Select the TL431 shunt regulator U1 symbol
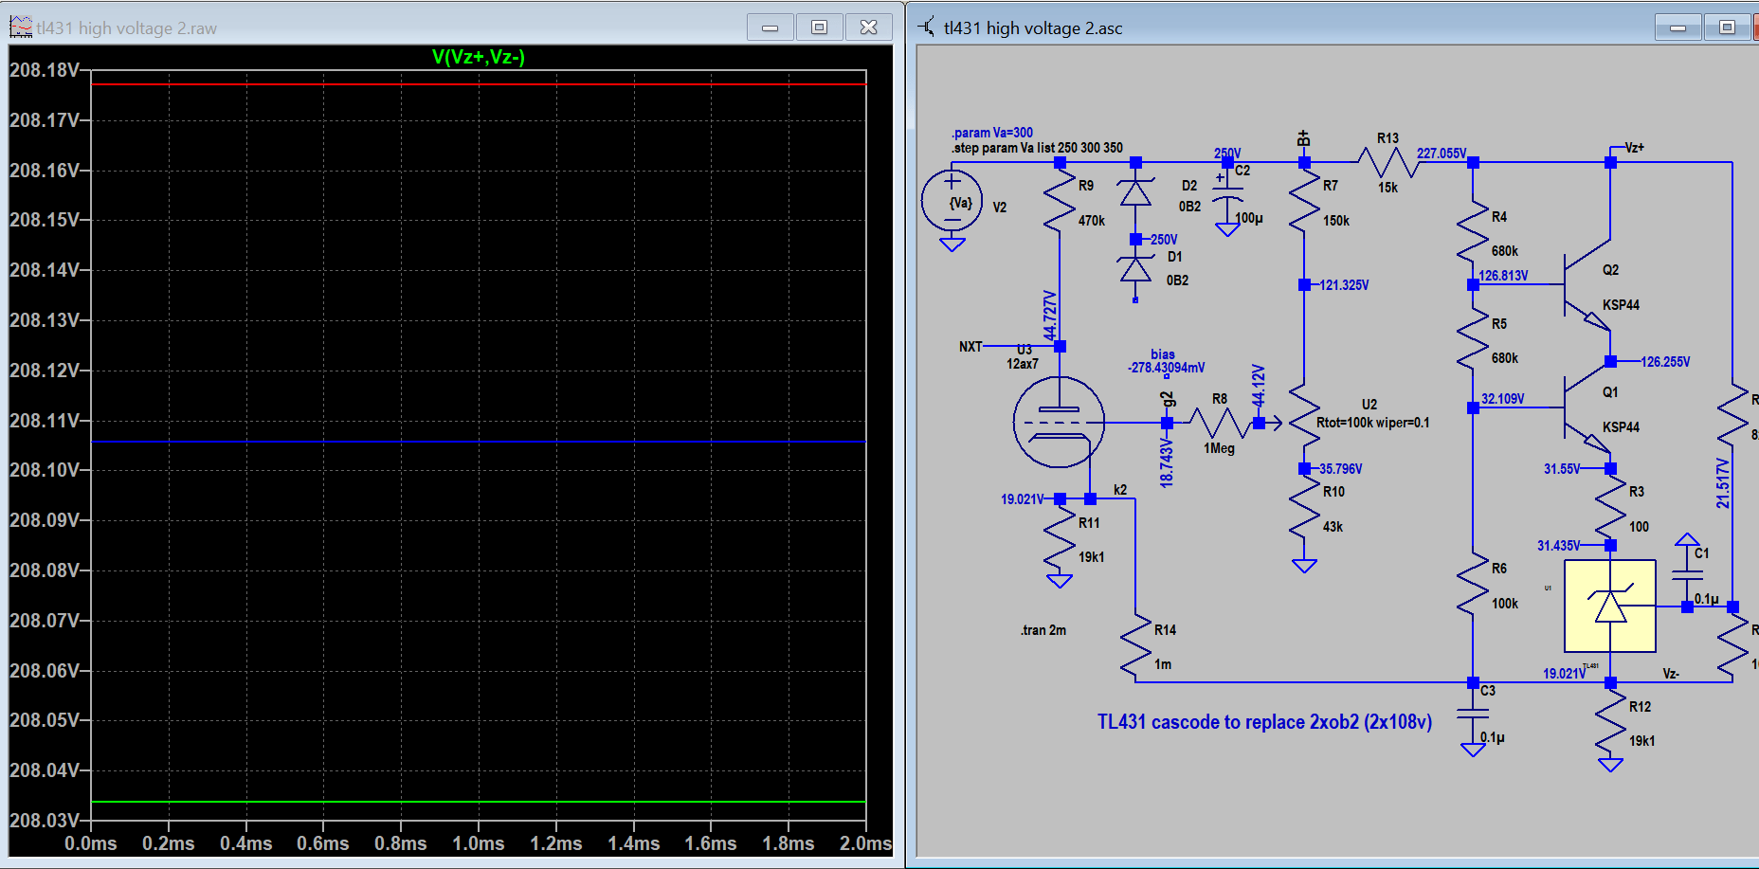This screenshot has height=869, width=1759. tap(1610, 606)
